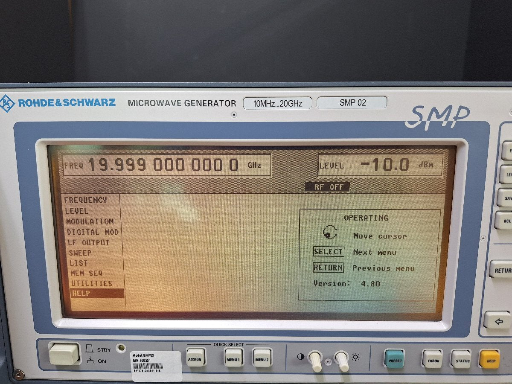The height and width of the screenshot is (384, 512).
Task: Hit the RETURN key beside the display
Action: coord(501,270)
